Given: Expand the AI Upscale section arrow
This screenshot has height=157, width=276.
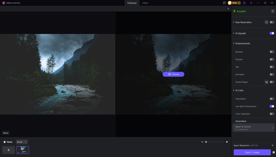Looking at the screenshot, I should pos(234,33).
